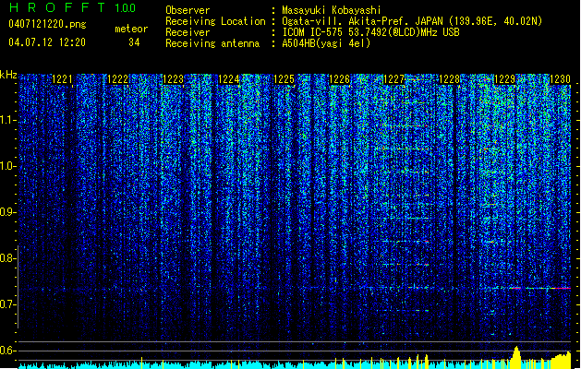The width and height of the screenshot is (581, 369).
Task: Click the 'Receiving antenna' label
Action: pos(212,43)
